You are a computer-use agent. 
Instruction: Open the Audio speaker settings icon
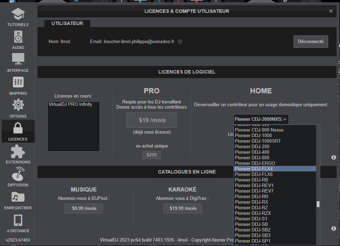coord(18,36)
